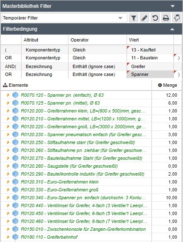Print the filtered list
Screen dimensions: 183x242
pyautogui.click(x=166, y=18)
